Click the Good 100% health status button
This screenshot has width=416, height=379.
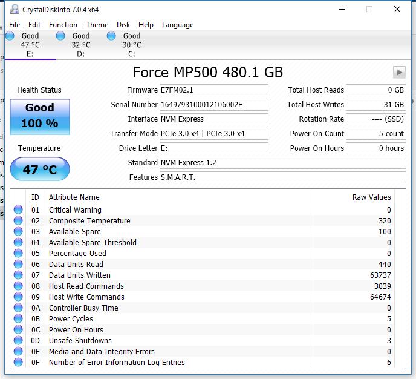tap(40, 116)
